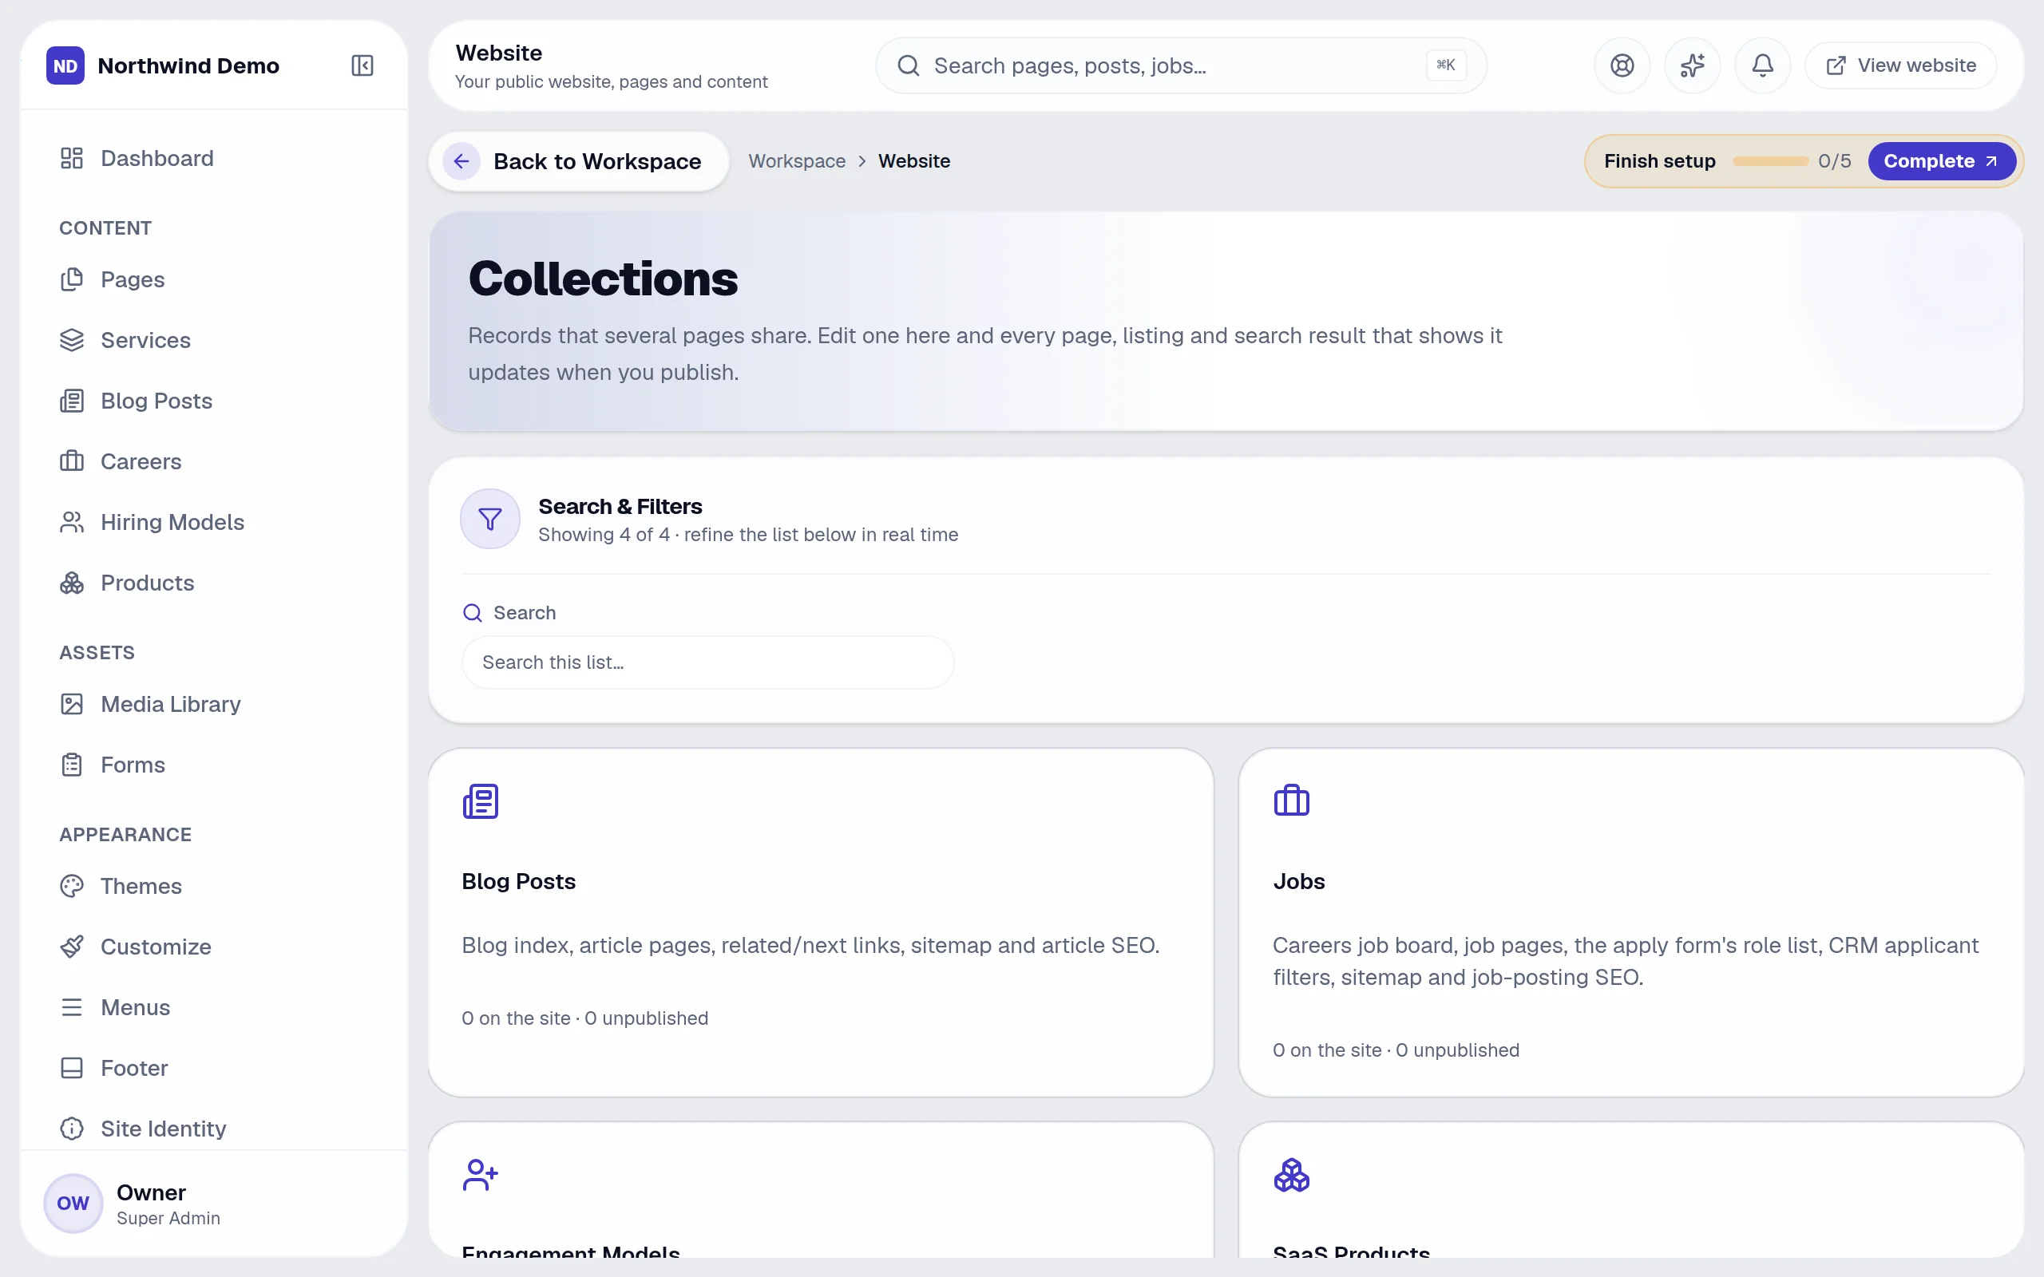The height and width of the screenshot is (1277, 2044).
Task: Open Footer in the sidebar
Action: pos(214,1069)
